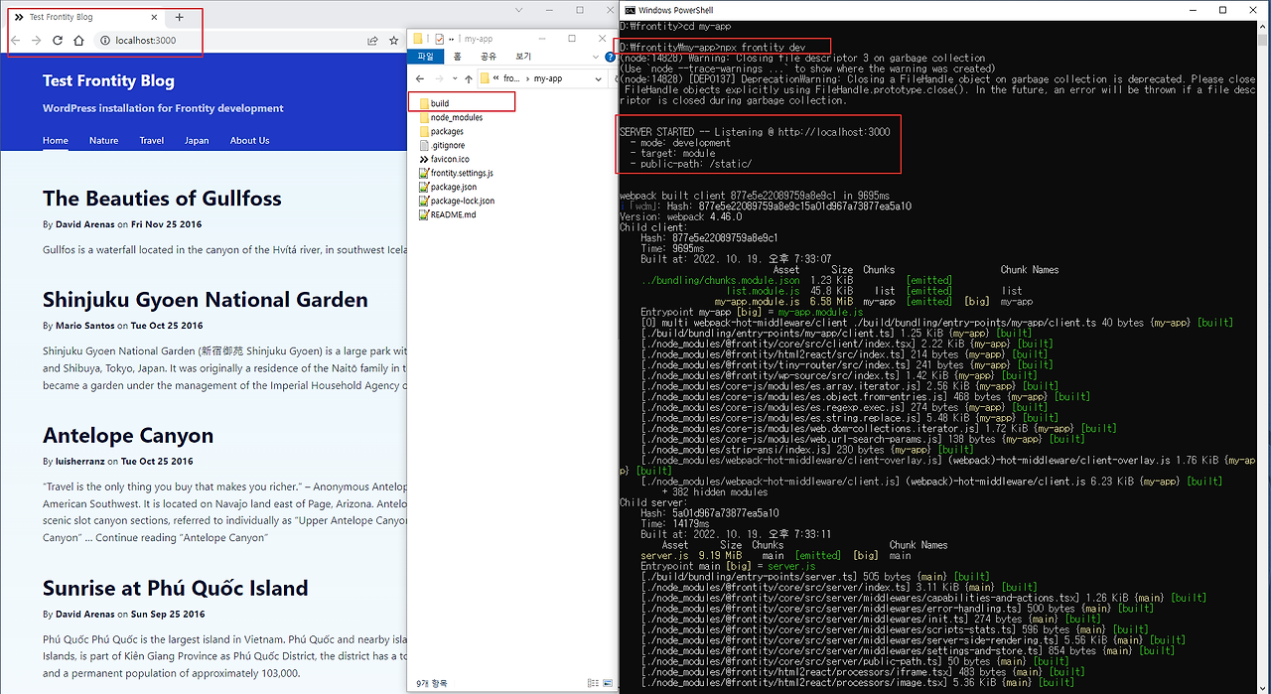Click SERVER STARTED line in PowerShell
This screenshot has width=1271, height=694.
(755, 132)
